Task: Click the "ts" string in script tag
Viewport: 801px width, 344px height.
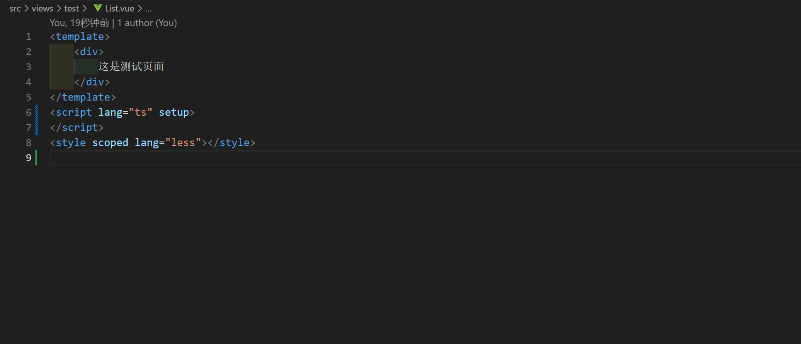Action: tap(141, 113)
